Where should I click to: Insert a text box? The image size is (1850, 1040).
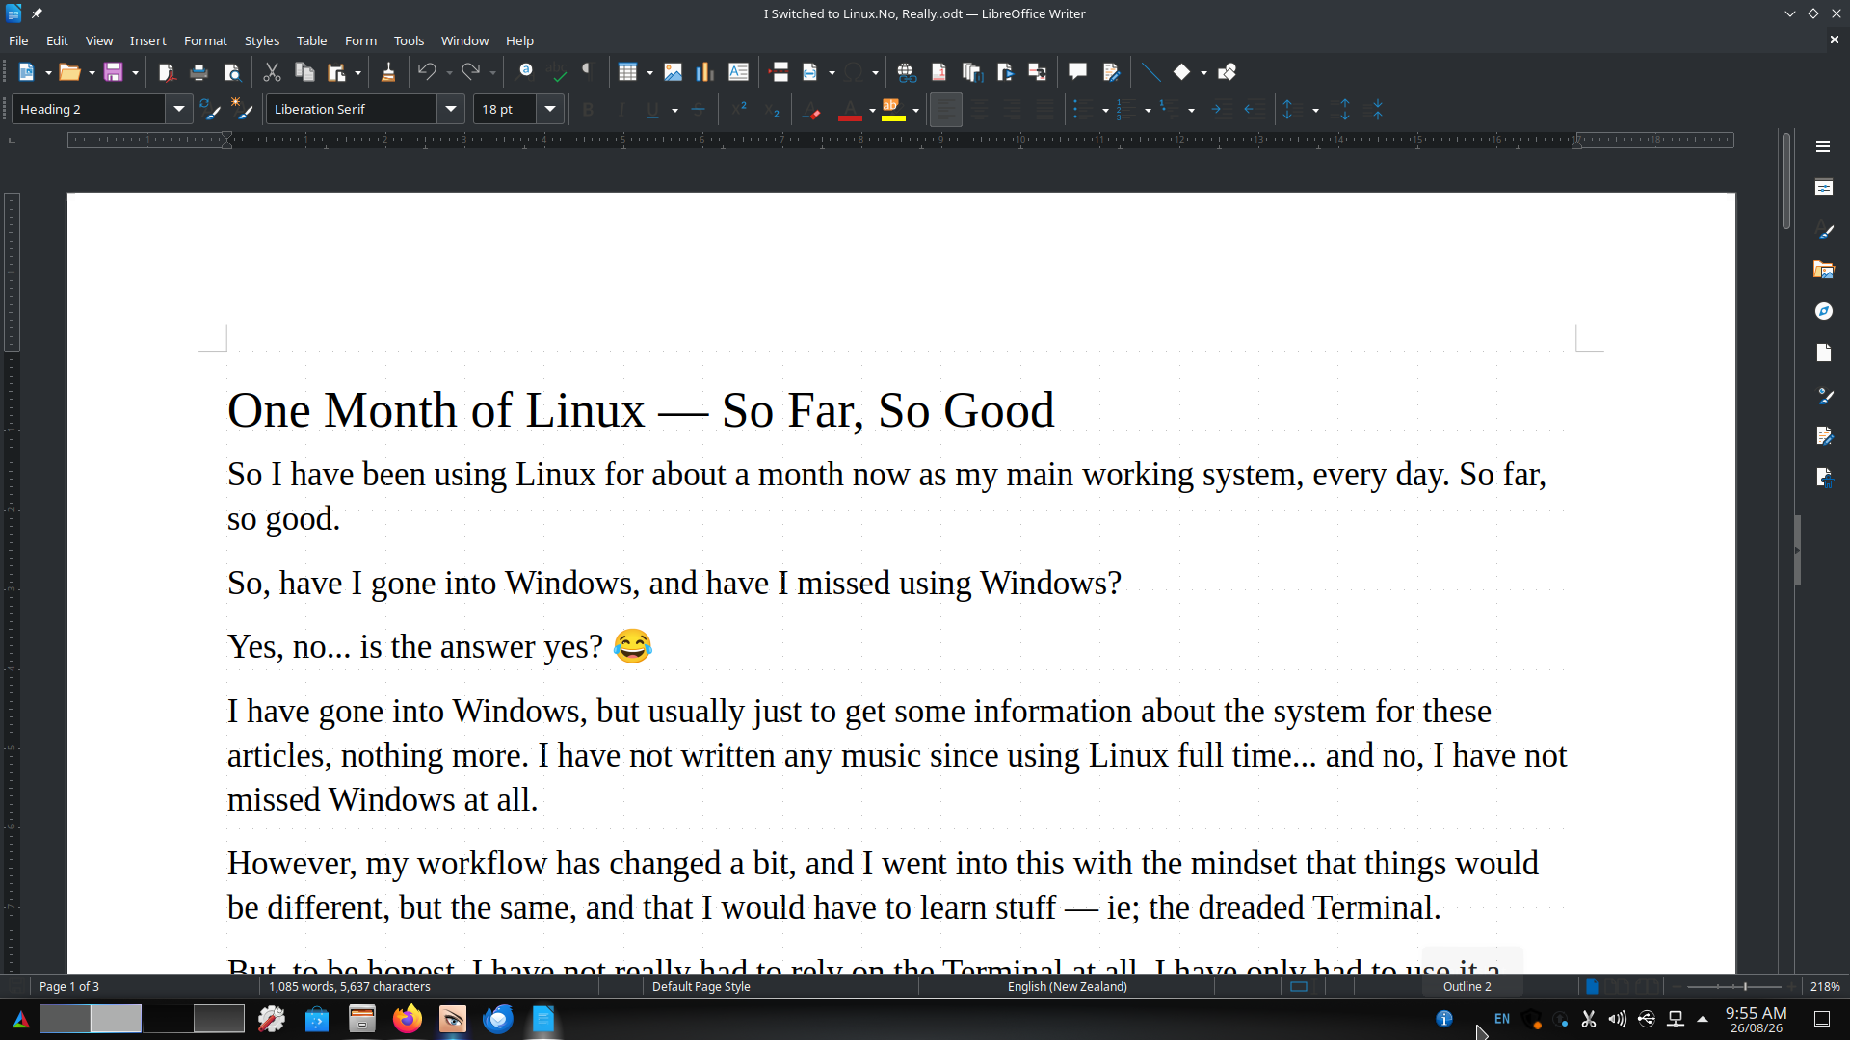coord(738,72)
